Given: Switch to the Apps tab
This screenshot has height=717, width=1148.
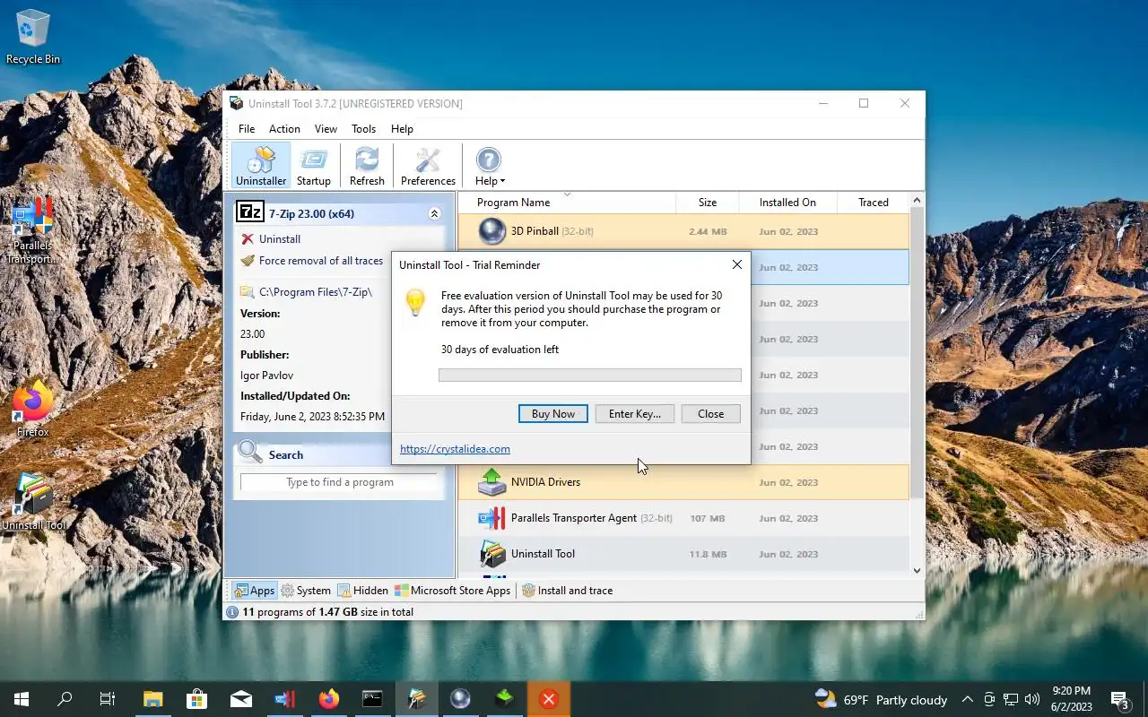Looking at the screenshot, I should (254, 591).
